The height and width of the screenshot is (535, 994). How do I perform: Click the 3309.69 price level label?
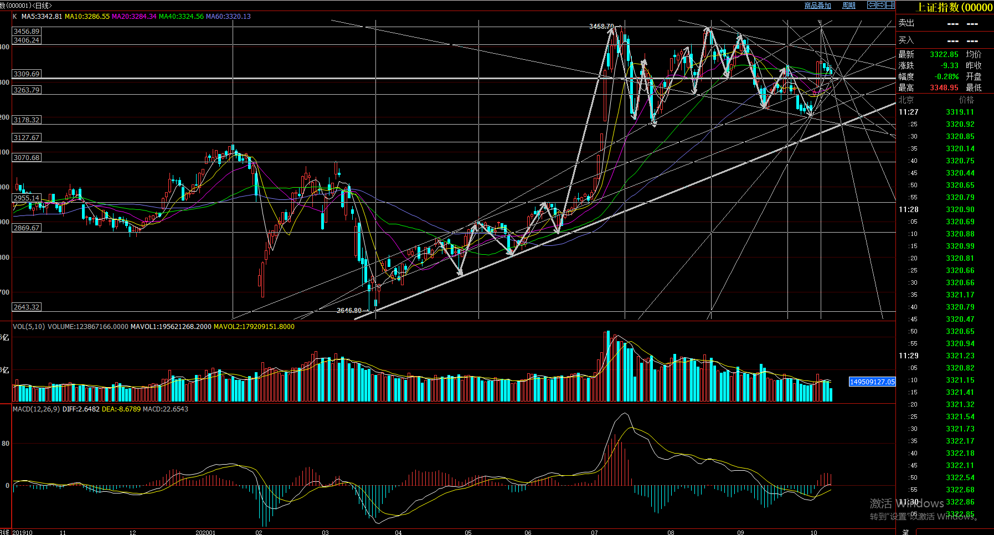tap(27, 74)
